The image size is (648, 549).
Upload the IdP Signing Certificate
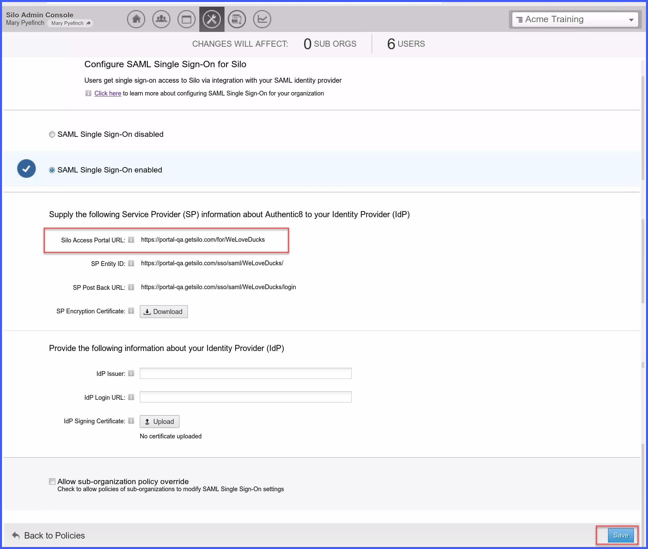point(160,422)
